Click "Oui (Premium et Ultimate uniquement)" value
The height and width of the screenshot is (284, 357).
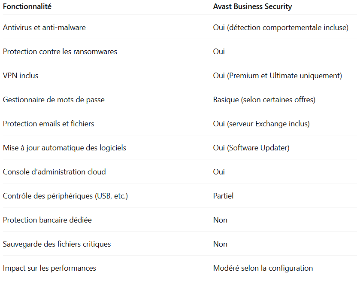[x=277, y=76]
